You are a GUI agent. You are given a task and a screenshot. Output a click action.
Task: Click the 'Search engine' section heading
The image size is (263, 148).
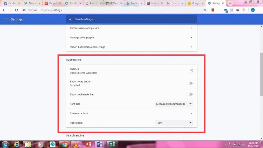point(75,135)
